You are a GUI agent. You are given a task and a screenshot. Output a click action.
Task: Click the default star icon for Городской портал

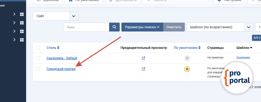tap(187, 69)
